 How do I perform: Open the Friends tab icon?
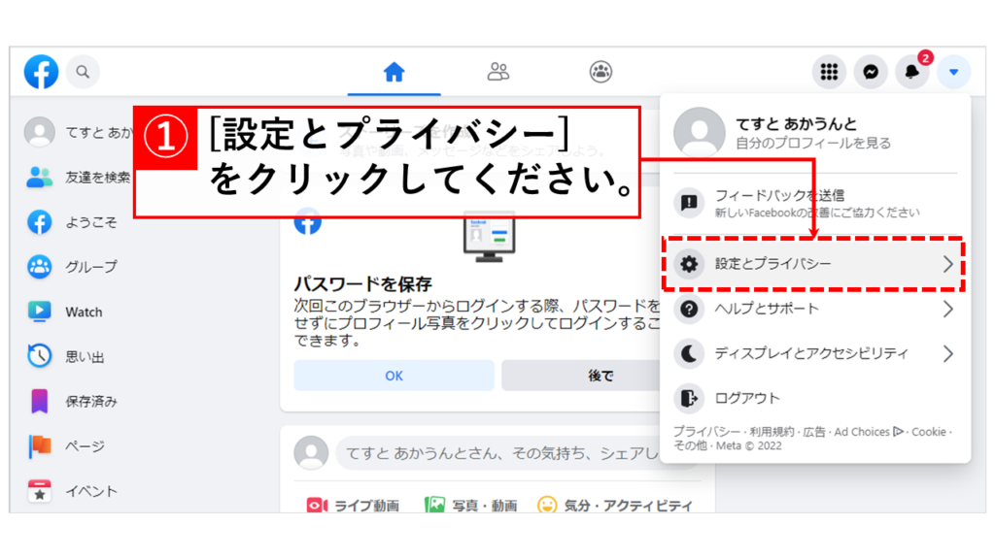point(498,72)
